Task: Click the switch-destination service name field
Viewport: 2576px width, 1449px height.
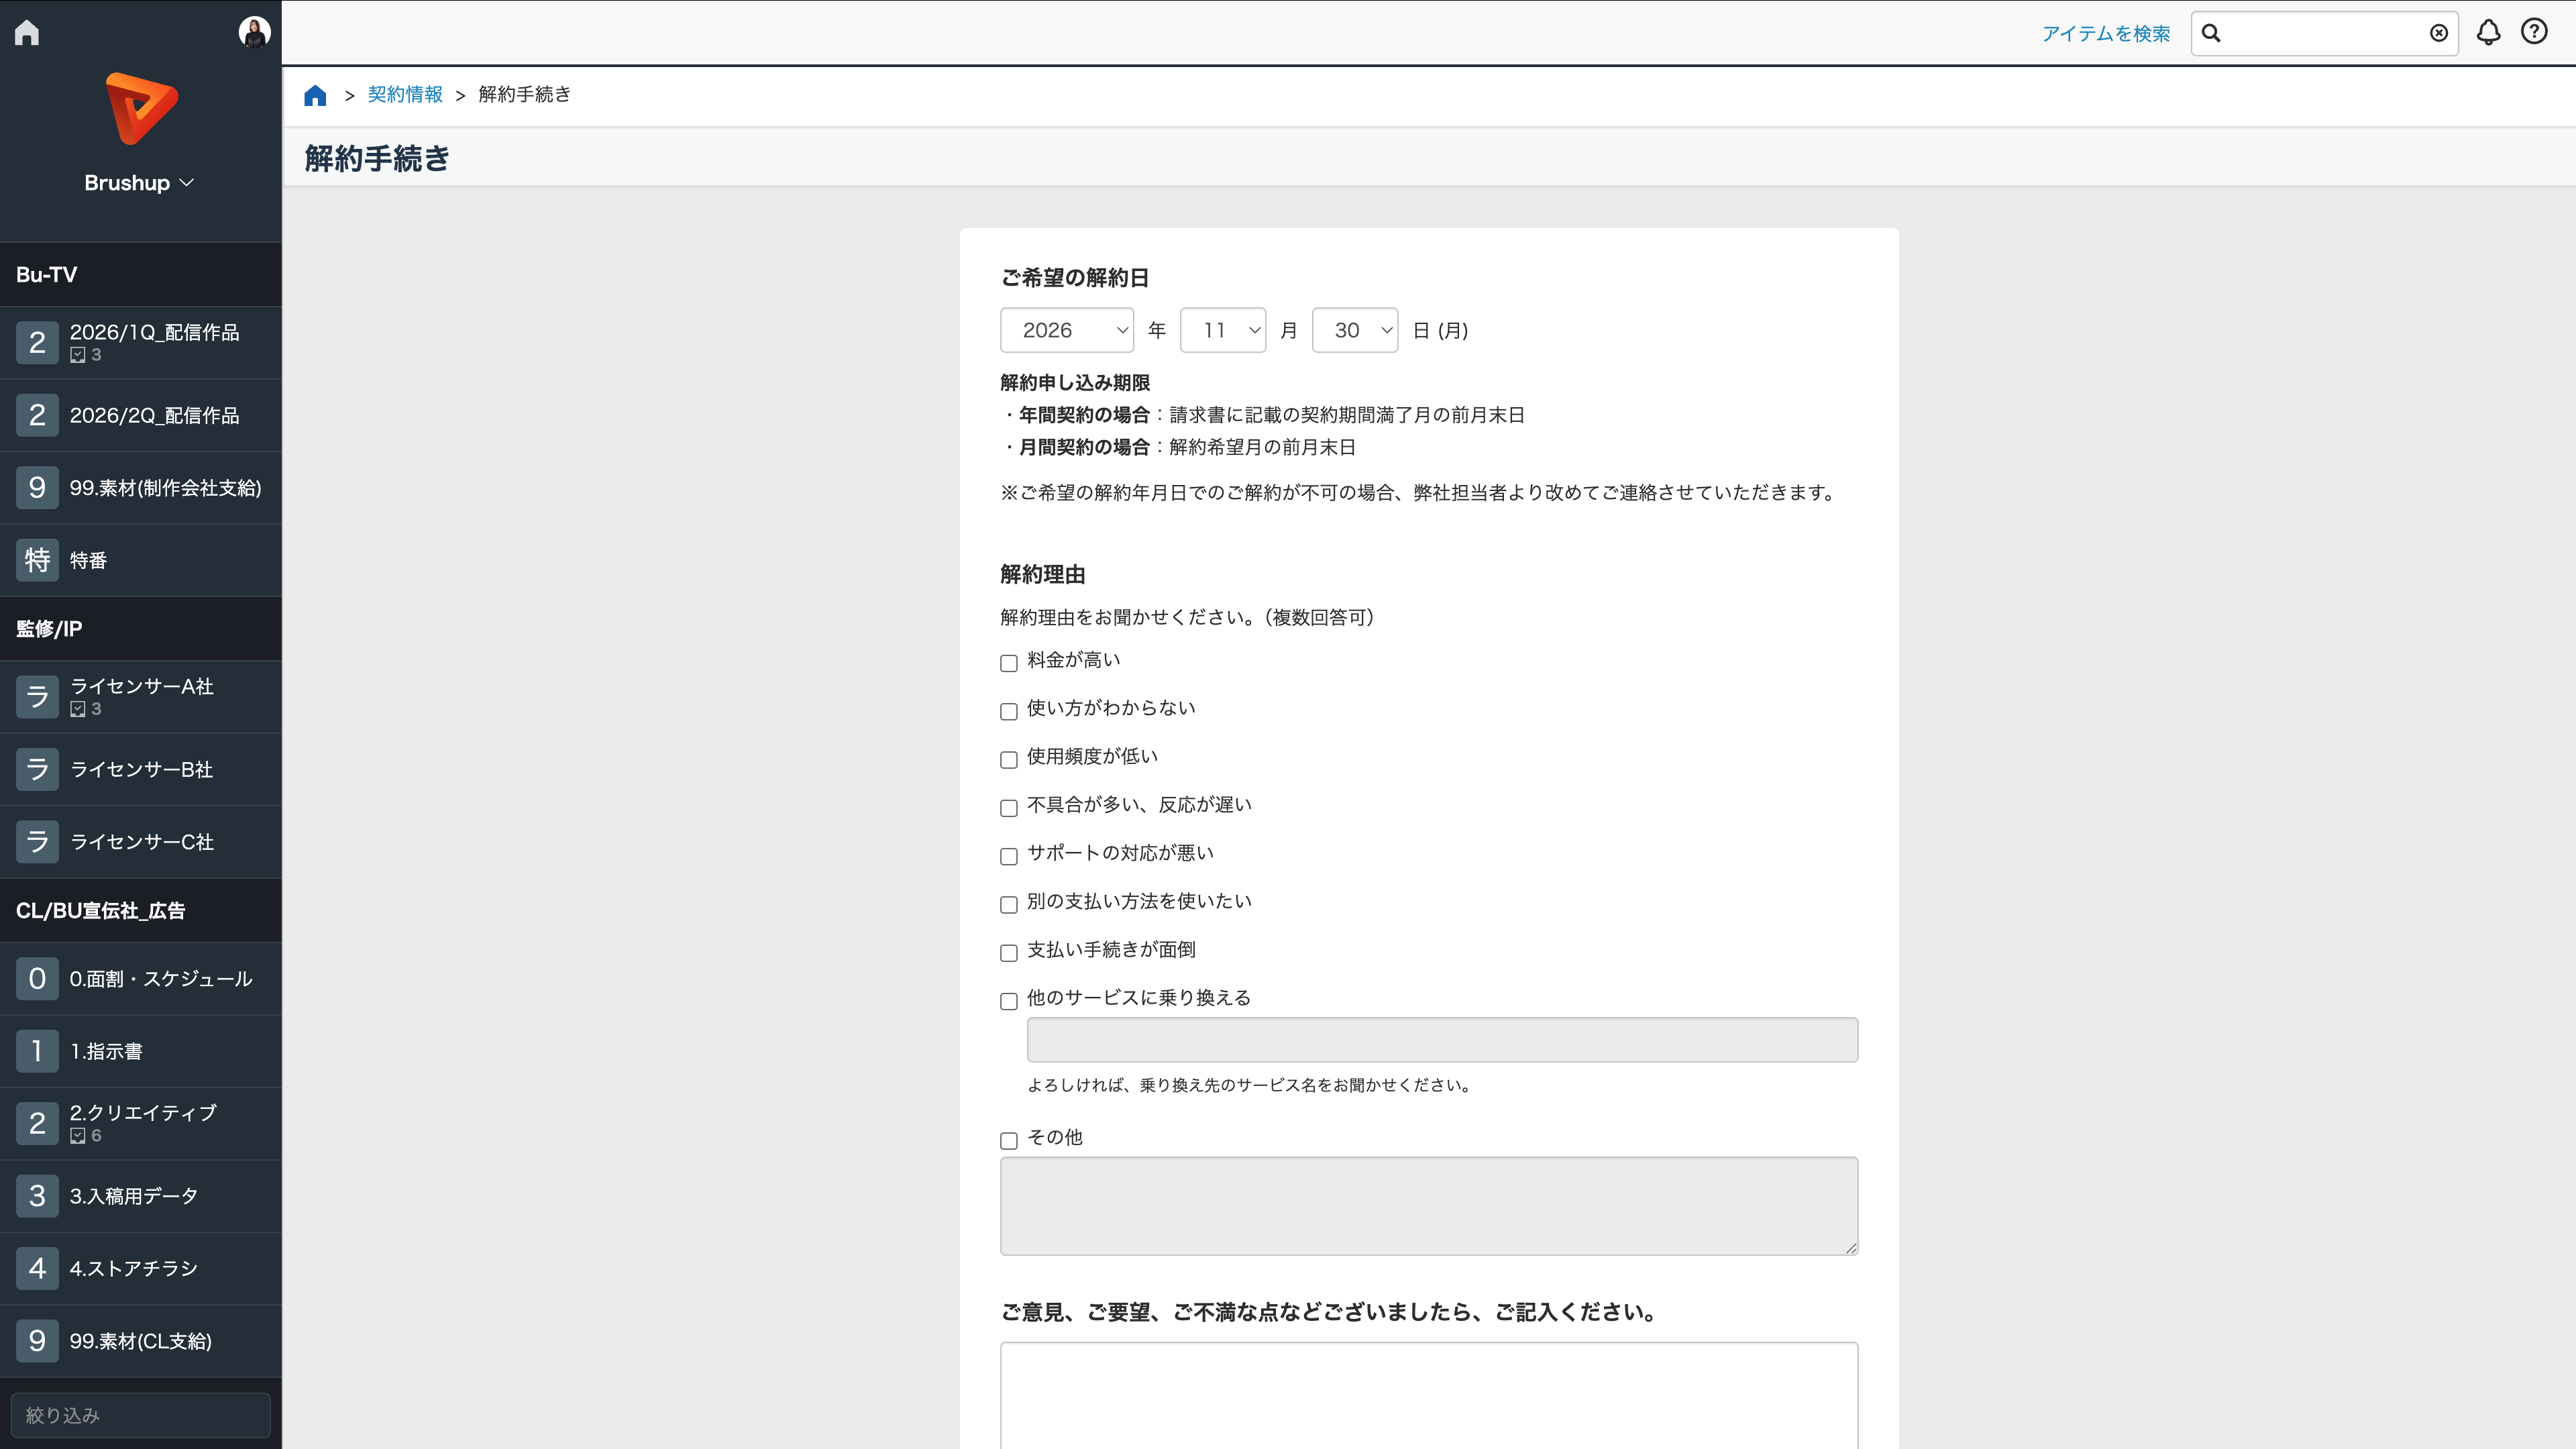Action: click(1442, 1040)
